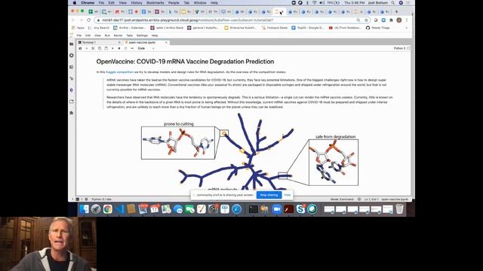
Task: Open Zoom from the dock
Action: (x=277, y=209)
